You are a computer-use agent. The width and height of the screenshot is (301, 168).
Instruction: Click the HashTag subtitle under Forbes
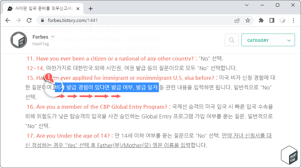41,44
